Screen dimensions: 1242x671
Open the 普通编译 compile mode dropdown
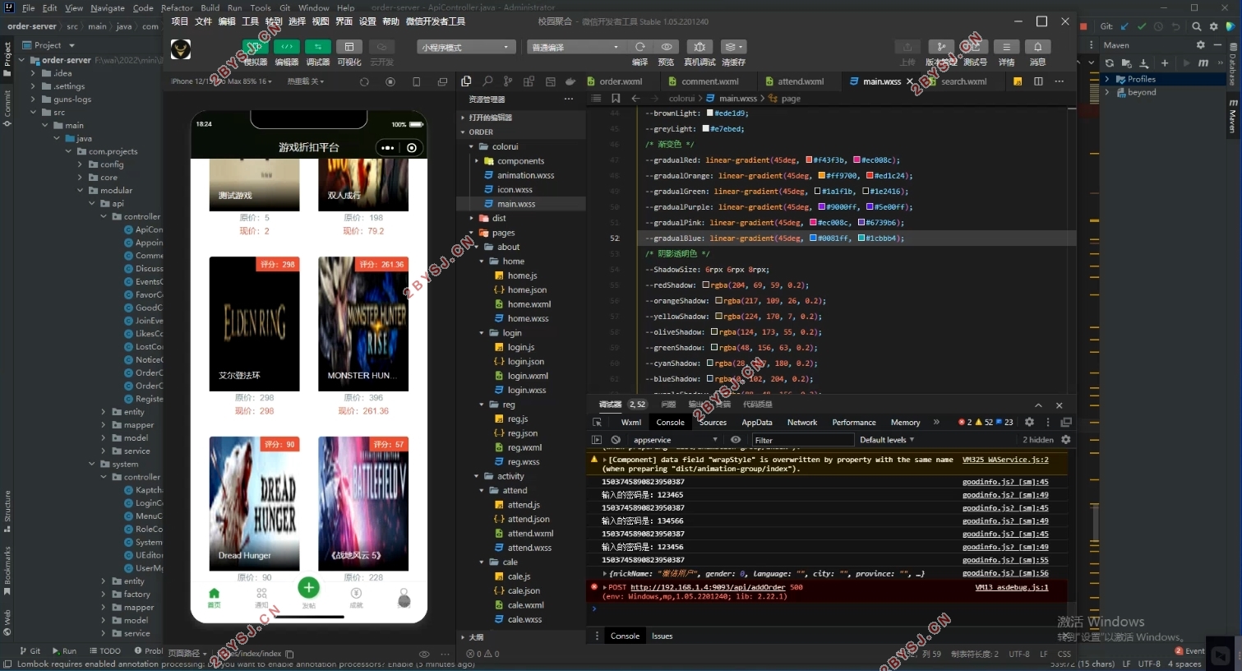575,47
